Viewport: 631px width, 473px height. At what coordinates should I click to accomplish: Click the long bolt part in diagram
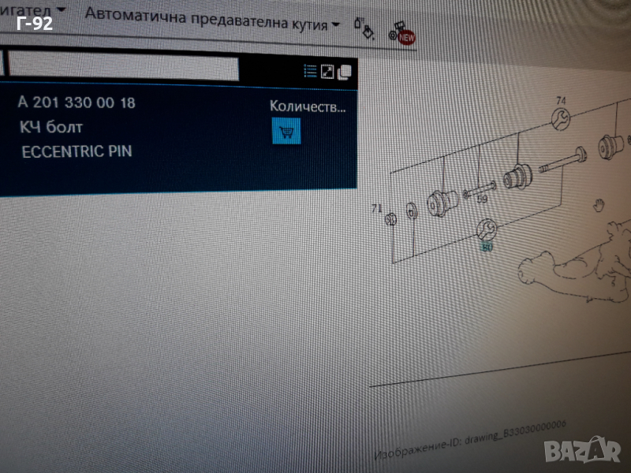click(x=560, y=161)
